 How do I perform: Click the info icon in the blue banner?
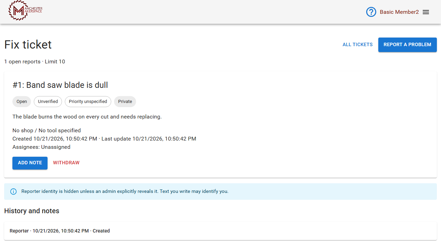pyautogui.click(x=13, y=192)
